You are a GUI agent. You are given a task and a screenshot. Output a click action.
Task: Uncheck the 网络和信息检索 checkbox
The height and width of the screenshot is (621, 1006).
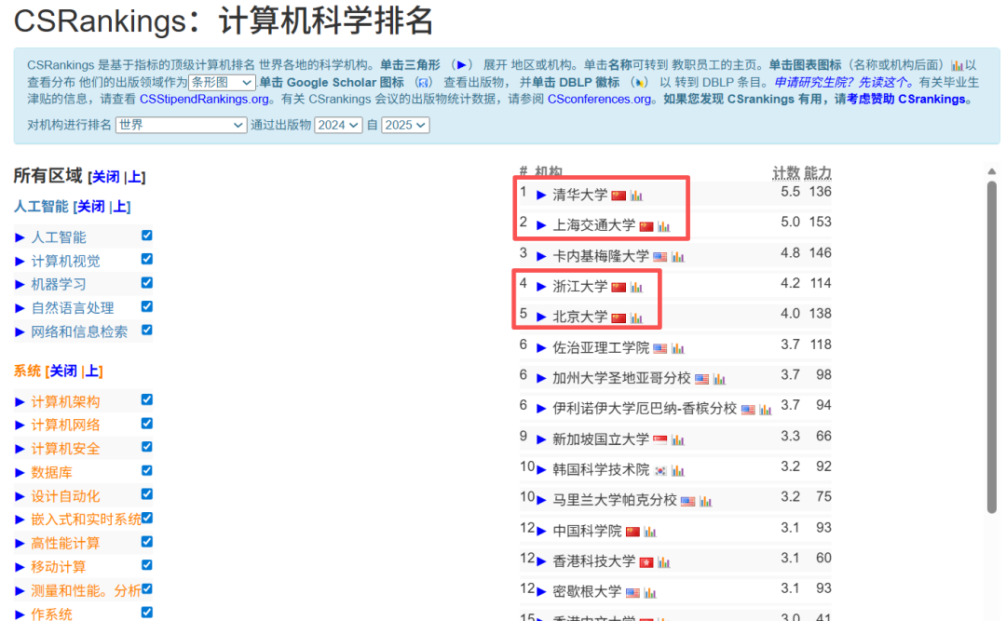[147, 330]
